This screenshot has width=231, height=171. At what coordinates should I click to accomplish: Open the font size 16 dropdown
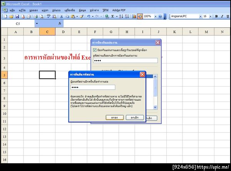click(210, 17)
